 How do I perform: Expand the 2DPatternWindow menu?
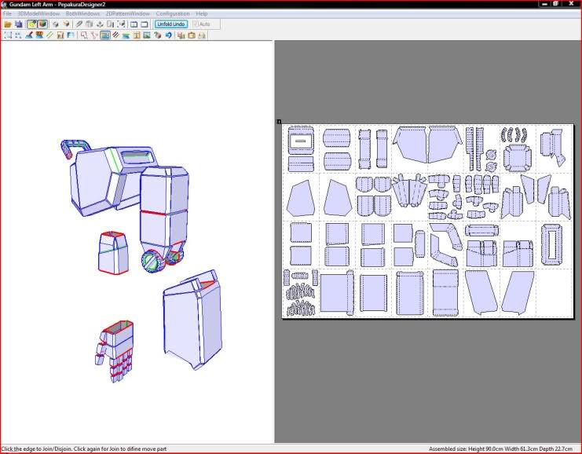coord(129,14)
